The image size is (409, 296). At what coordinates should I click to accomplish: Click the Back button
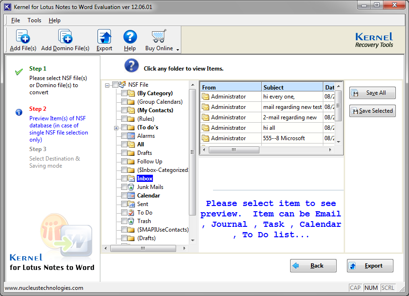[x=313, y=266]
